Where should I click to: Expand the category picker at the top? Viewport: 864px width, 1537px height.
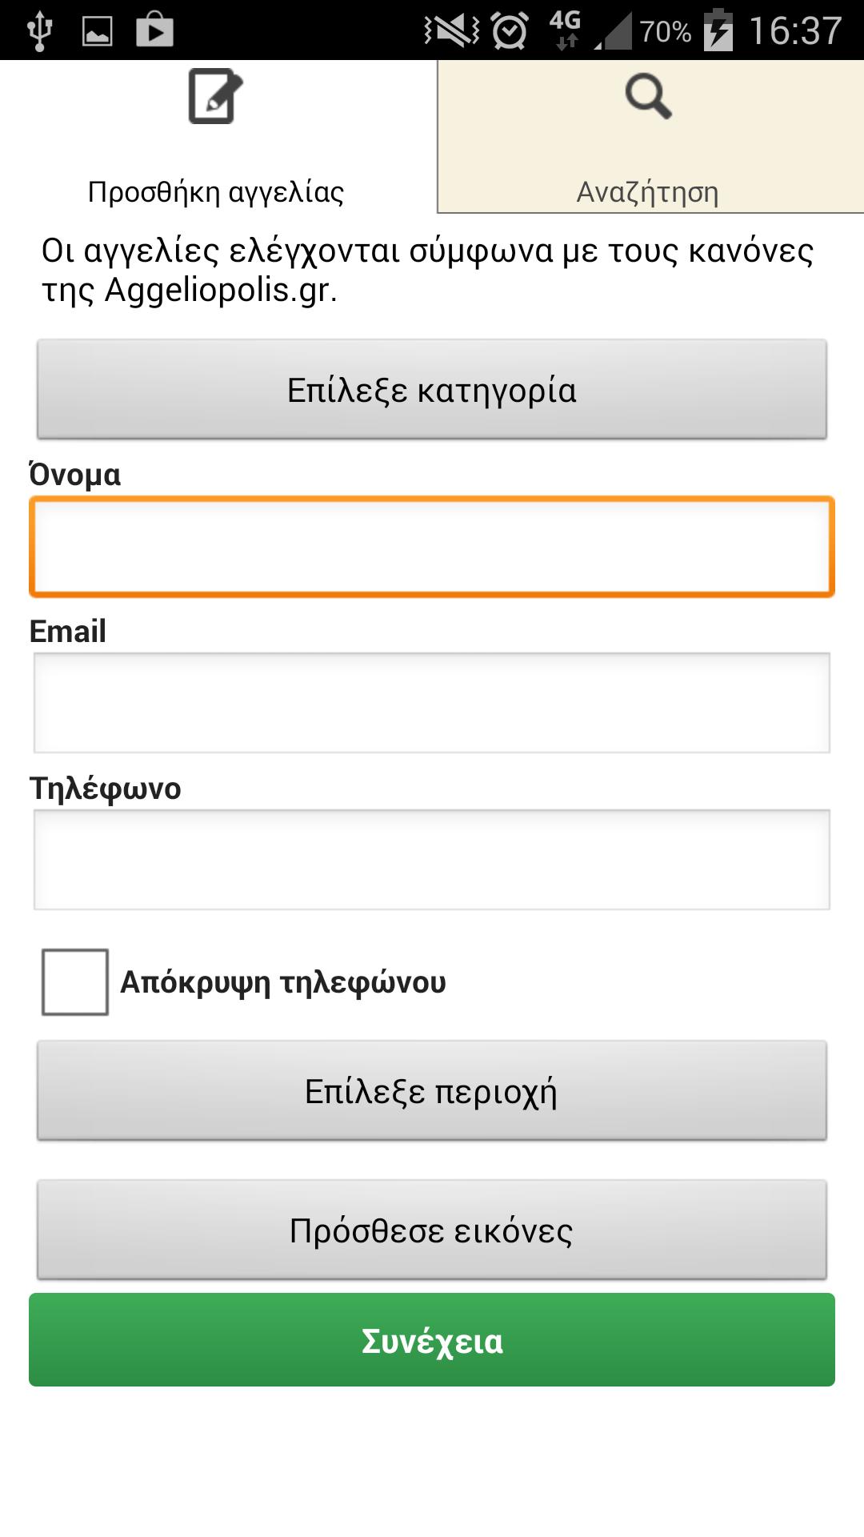(432, 390)
